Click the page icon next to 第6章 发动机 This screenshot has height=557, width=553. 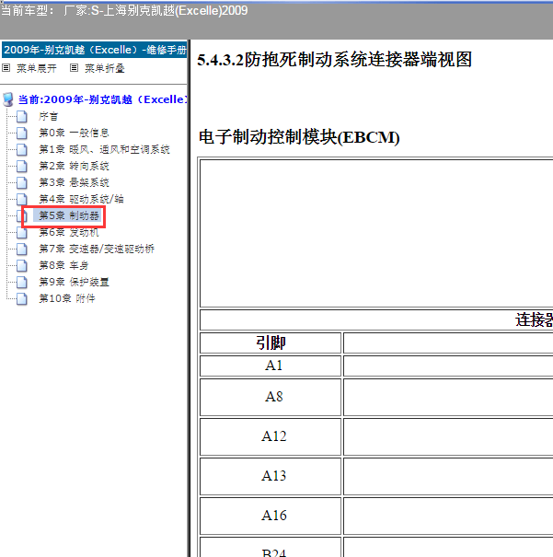(22, 233)
